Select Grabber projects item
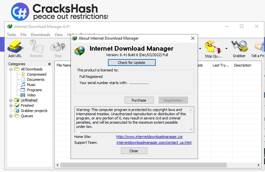This screenshot has height=172, width=265. [34, 111]
